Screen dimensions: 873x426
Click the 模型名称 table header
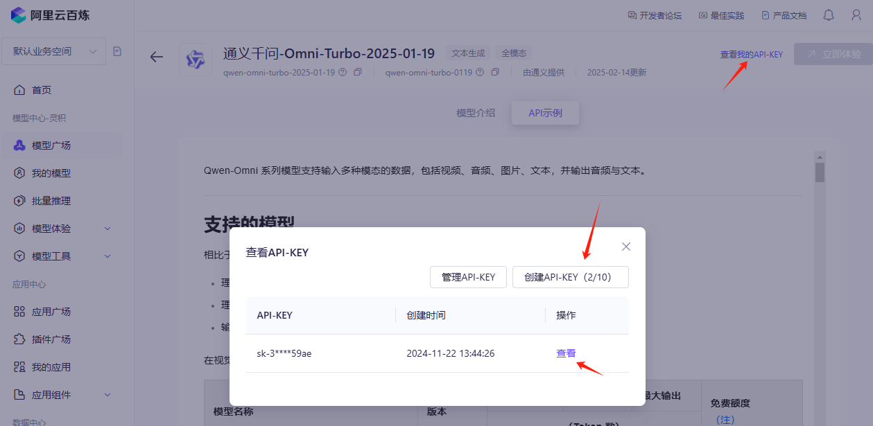[233, 411]
